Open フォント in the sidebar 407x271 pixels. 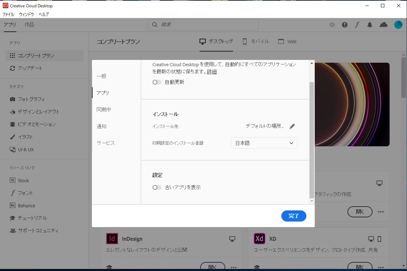[21, 193]
